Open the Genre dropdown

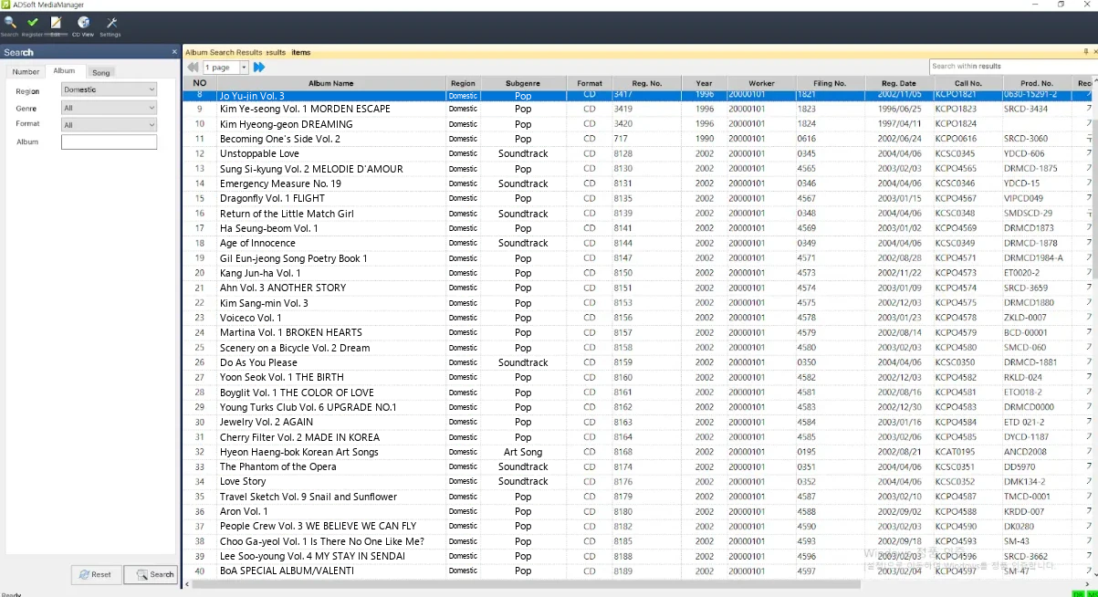tap(109, 108)
